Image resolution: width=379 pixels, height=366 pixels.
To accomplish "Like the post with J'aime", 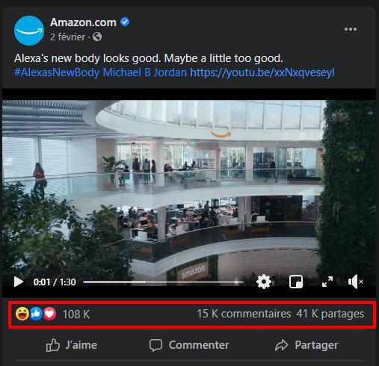I will tap(72, 345).
